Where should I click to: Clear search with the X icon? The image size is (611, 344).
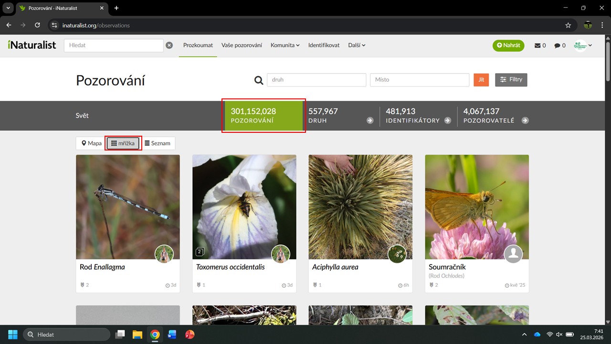(169, 45)
